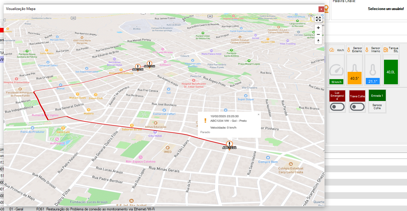The width and height of the screenshot is (407, 211).
Task: Toggle the Trava Cofre switch
Action: [357, 107]
